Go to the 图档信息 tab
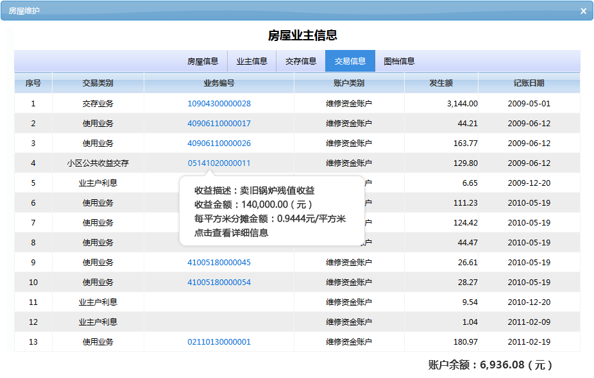 [x=399, y=62]
